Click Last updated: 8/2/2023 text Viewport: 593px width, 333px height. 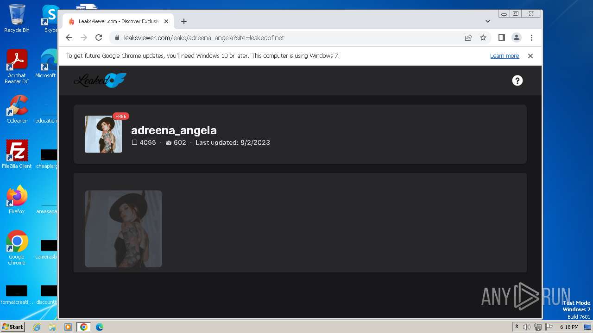pyautogui.click(x=233, y=142)
